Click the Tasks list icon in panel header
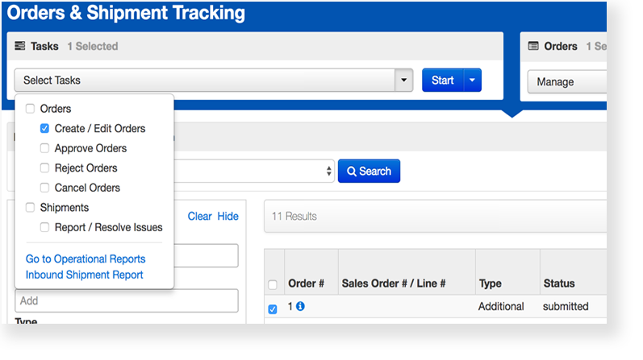Image resolution: width=643 pixels, height=360 pixels. coord(20,47)
